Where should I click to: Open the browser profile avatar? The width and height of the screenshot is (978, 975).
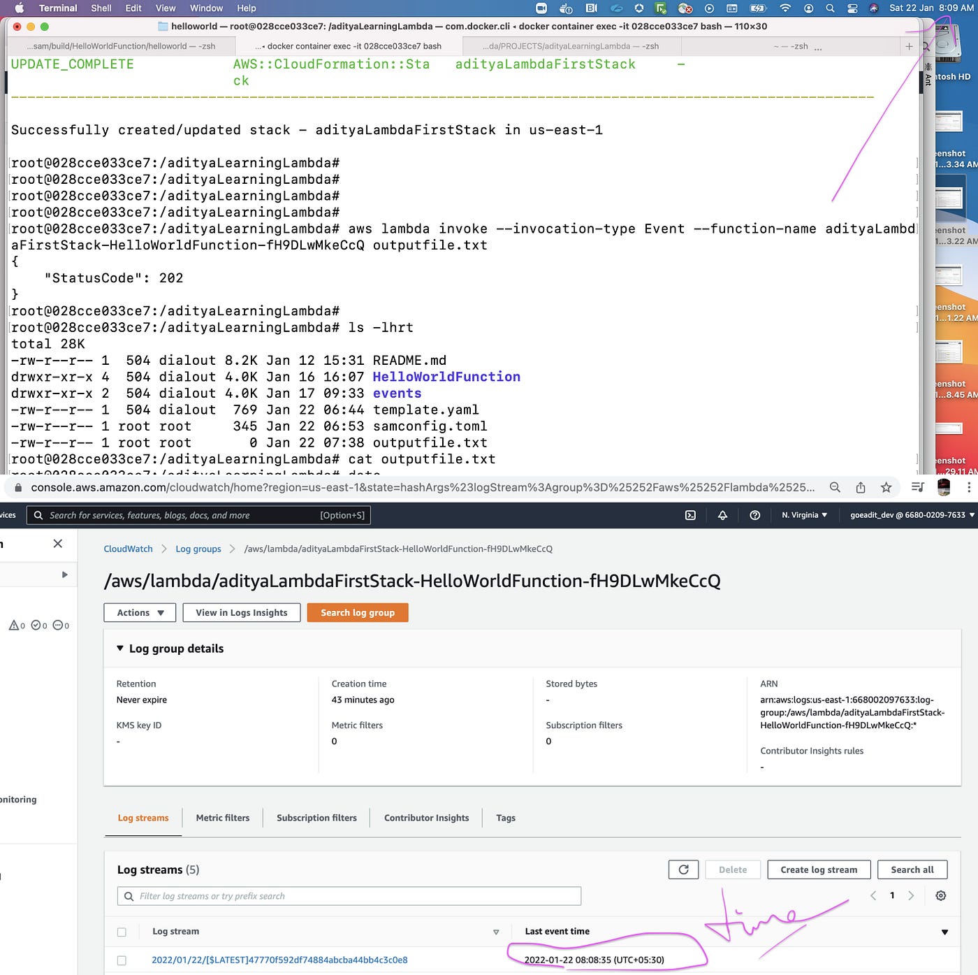pyautogui.click(x=944, y=487)
